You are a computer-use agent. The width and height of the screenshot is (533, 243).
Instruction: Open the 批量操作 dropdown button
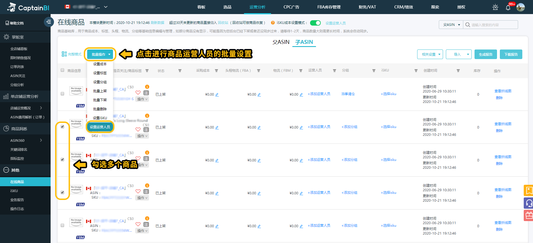pyautogui.click(x=100, y=54)
